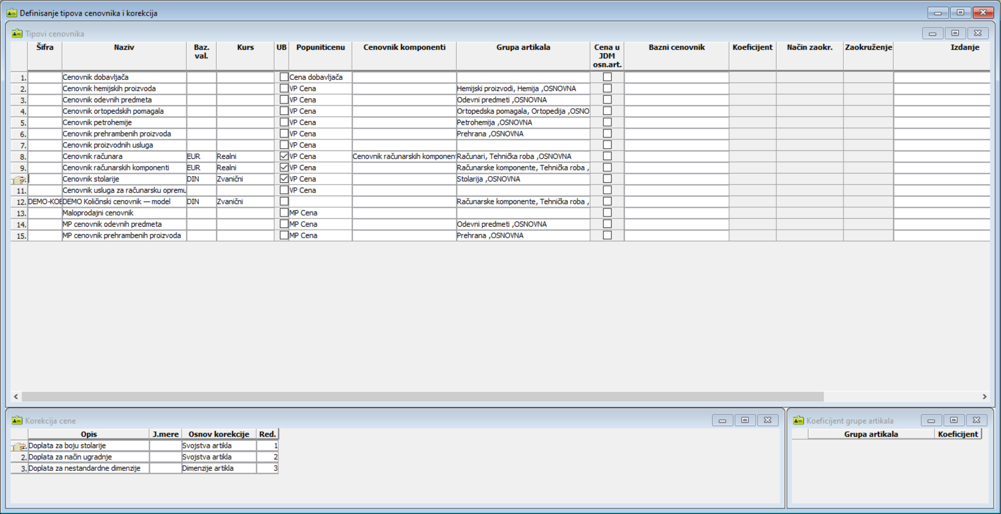The image size is (1001, 514).
Task: Check Cena u JDM for Maloprodajni cenovnik
Action: [x=607, y=212]
